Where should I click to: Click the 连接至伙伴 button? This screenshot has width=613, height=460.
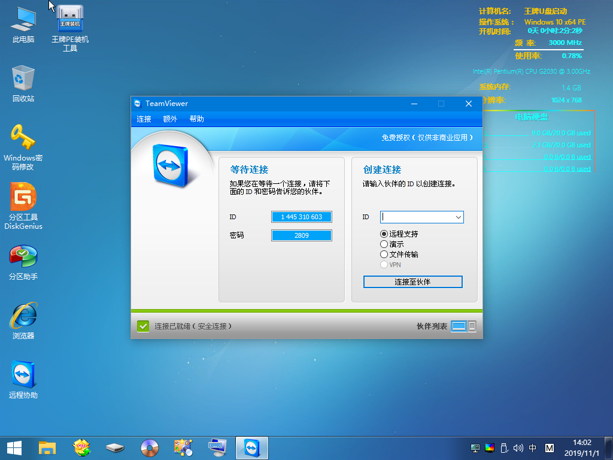tap(413, 282)
